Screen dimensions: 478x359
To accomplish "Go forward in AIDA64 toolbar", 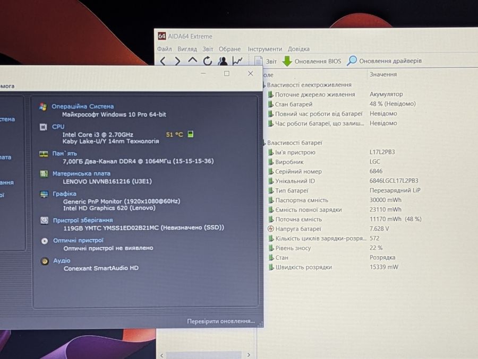I will point(177,62).
